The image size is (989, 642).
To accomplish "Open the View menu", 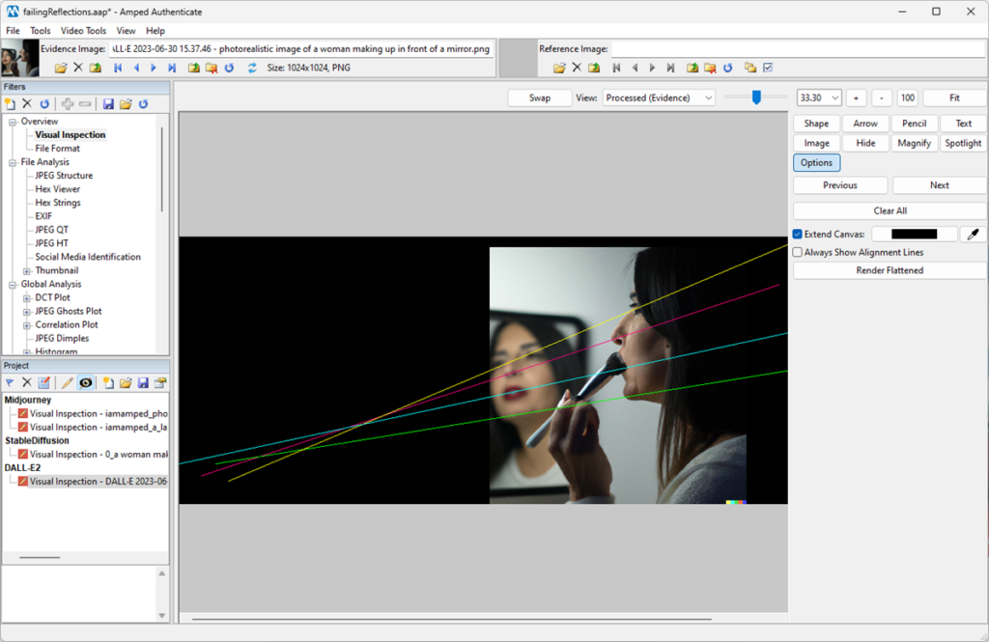I will coord(126,30).
